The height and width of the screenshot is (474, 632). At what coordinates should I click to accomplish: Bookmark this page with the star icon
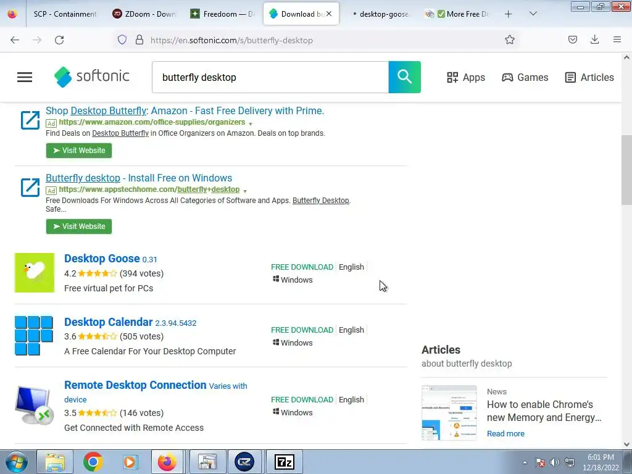(509, 39)
